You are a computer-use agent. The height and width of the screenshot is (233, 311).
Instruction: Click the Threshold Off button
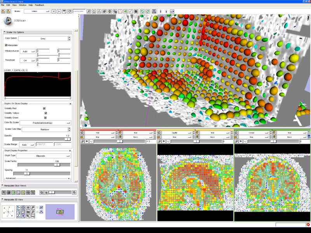(x=27, y=60)
